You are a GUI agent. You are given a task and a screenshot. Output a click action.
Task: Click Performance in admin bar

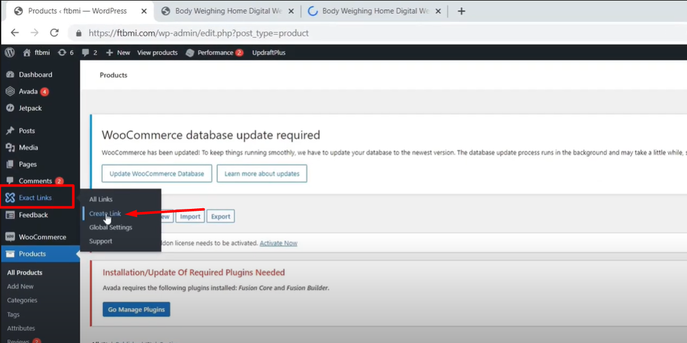coord(215,52)
